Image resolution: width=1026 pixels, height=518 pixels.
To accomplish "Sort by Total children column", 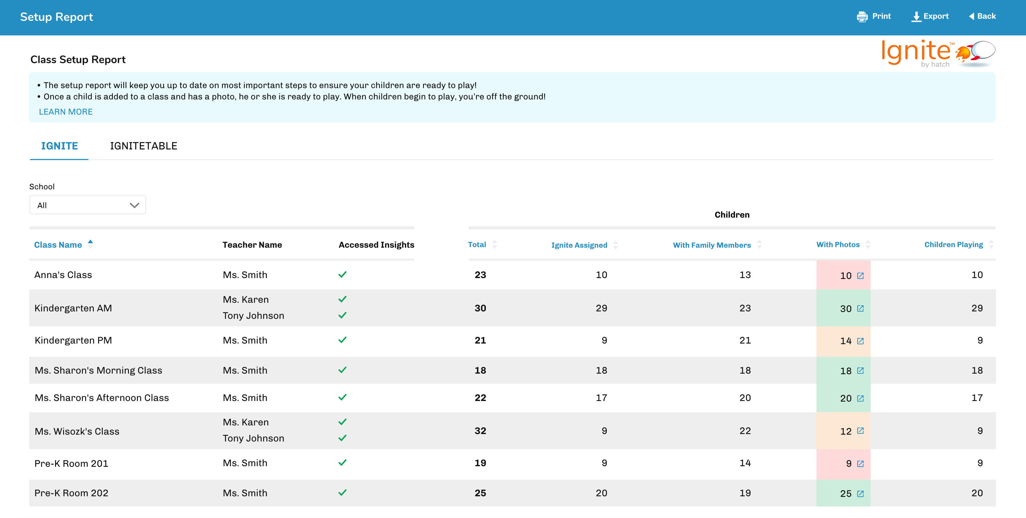I will click(x=477, y=244).
